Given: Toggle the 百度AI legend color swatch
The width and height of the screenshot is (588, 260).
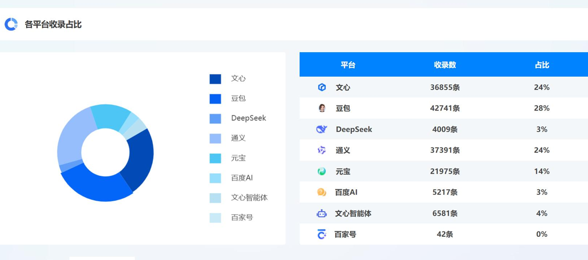Looking at the screenshot, I should coord(215,178).
